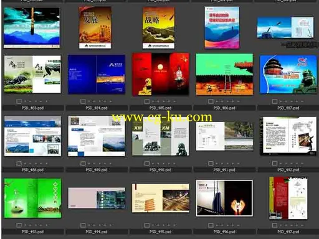Image resolution: width=319 pixels, height=239 pixels.
Task: Select the PSD_493 green brochure thumbnail
Action: click(32, 198)
